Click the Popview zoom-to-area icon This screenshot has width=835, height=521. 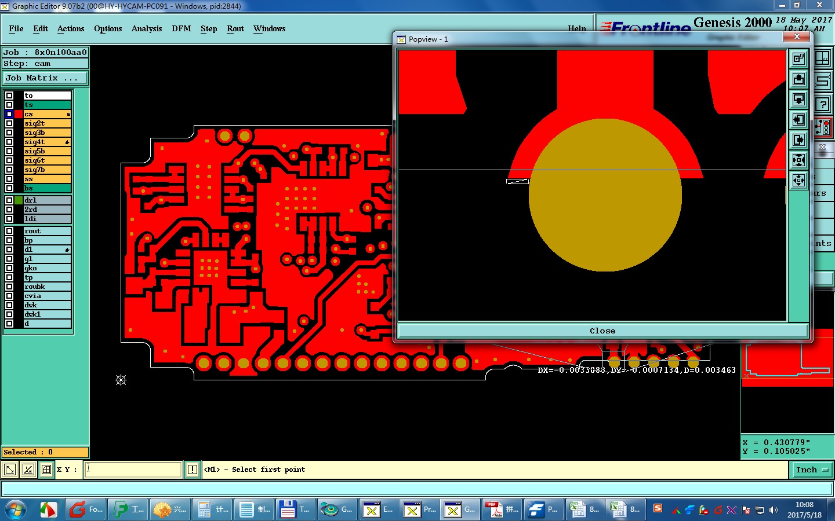coord(799,58)
